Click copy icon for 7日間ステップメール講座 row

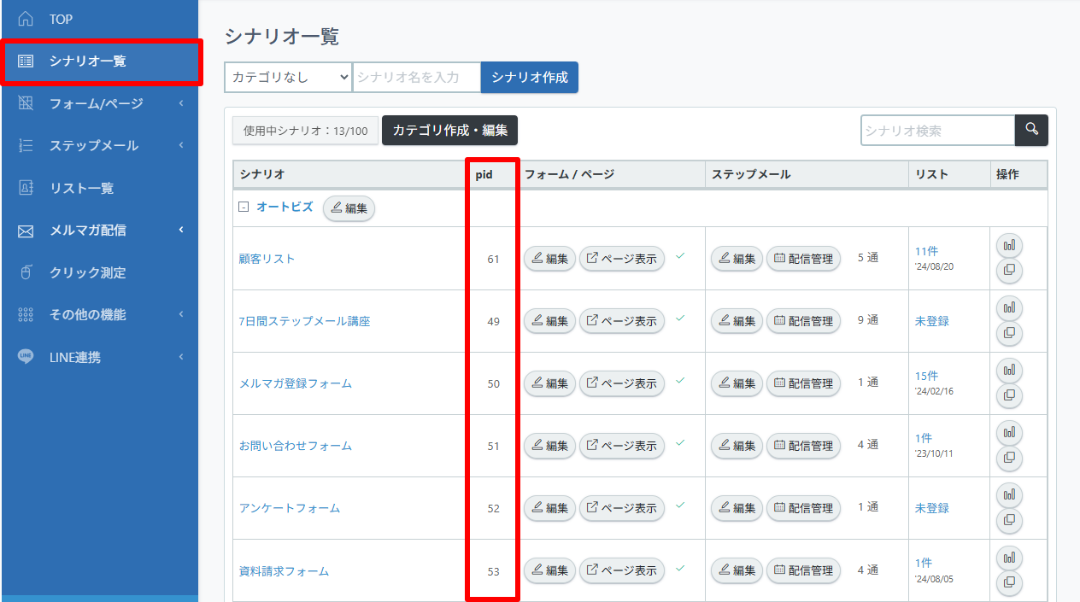[1009, 333]
